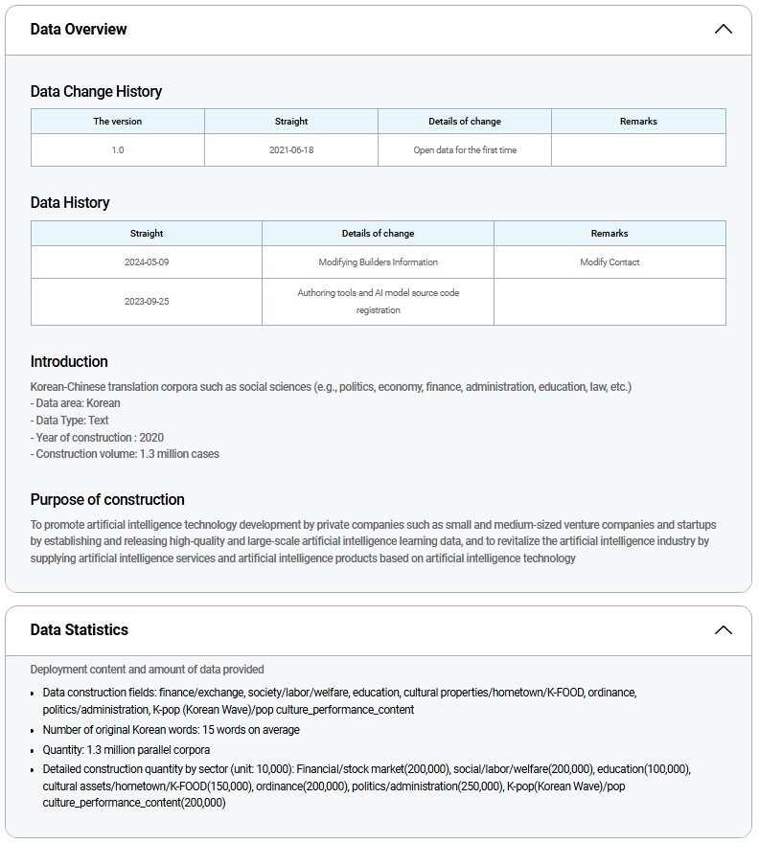
Task: Click the Data Change History heading
Action: (x=96, y=92)
